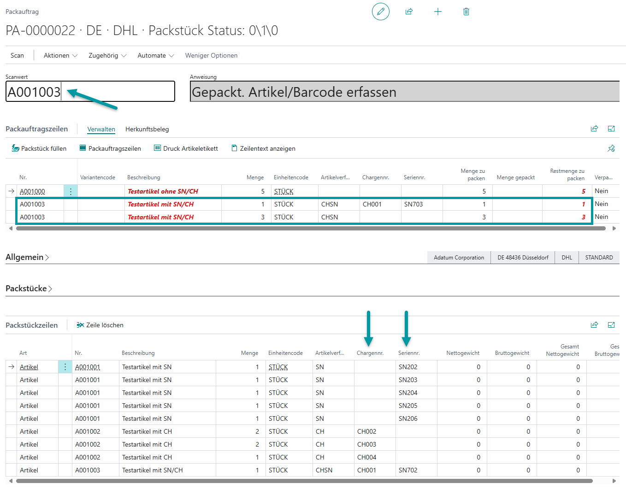626x489 pixels.
Task: Expand the Allgemein section
Action: [27, 257]
